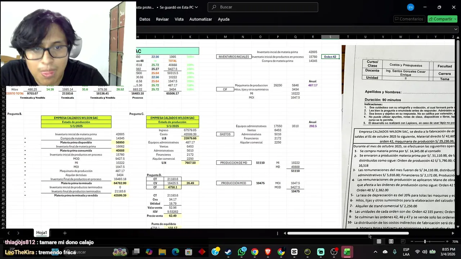Select the Hoja1 sheet tab
Screen dimensions: 461x259
pos(41,233)
